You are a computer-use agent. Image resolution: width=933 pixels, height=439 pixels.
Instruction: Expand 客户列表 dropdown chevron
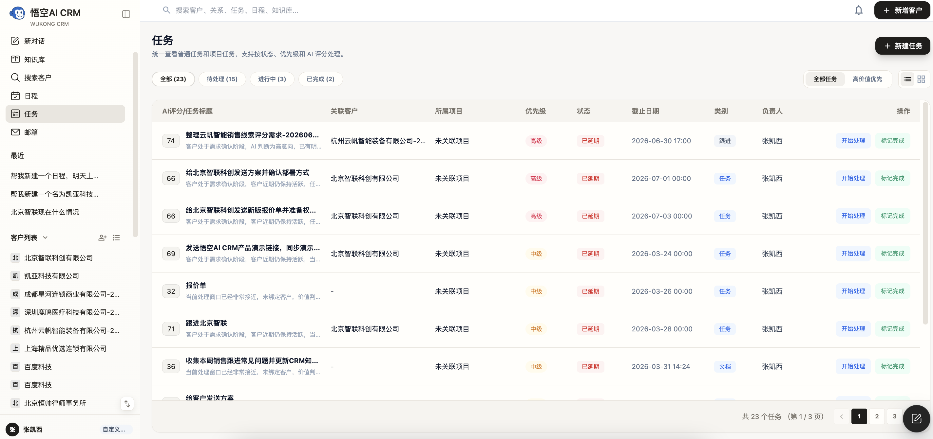45,237
